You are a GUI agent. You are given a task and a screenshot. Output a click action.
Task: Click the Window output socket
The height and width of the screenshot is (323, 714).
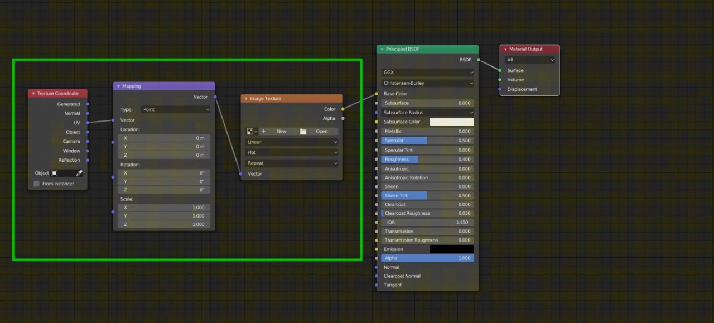click(x=88, y=151)
